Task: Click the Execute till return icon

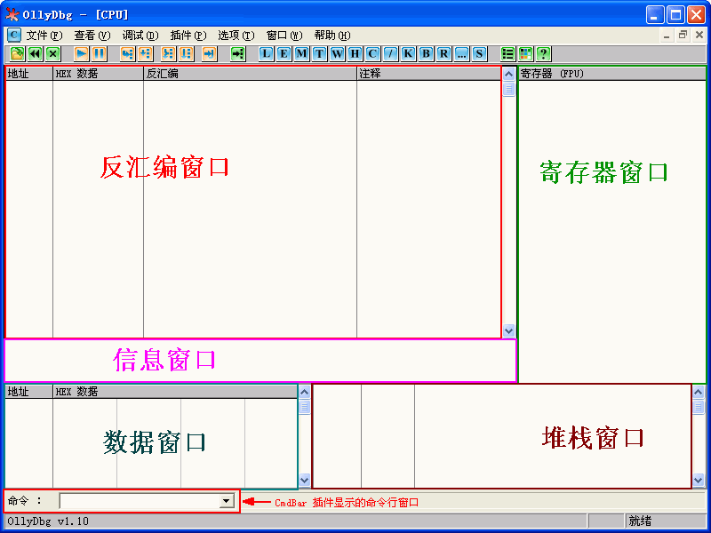Action: pos(210,54)
